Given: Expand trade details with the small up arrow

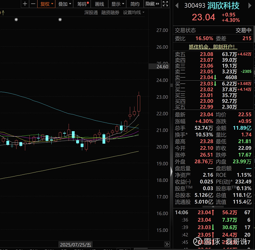Looking at the screenshot, I should (x=213, y=207).
